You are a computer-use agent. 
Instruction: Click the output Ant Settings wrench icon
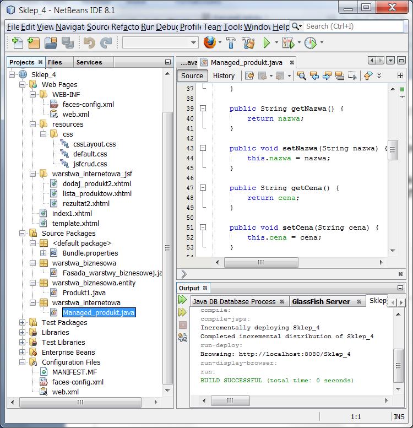pyautogui.click(x=182, y=337)
